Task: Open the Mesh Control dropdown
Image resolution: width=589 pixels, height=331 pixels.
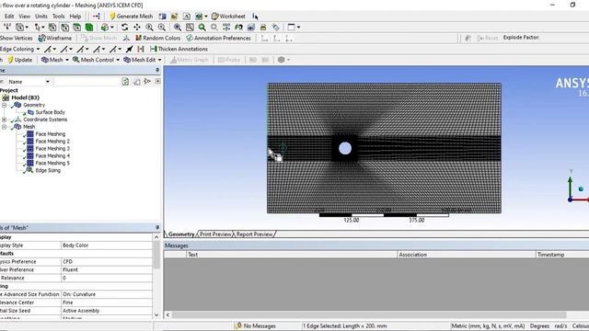Action: click(96, 60)
